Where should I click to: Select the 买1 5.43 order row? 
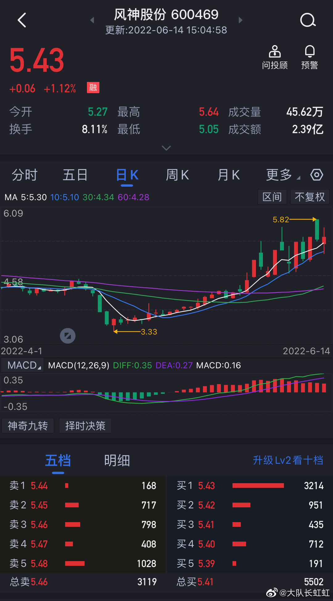click(250, 486)
